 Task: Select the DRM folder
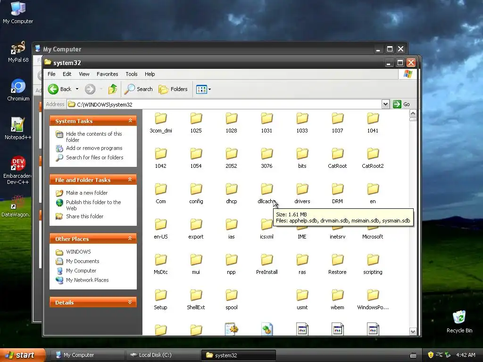click(337, 194)
